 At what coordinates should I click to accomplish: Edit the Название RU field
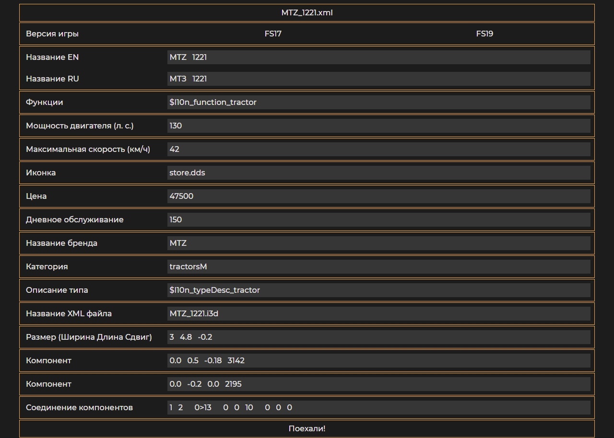tap(378, 79)
